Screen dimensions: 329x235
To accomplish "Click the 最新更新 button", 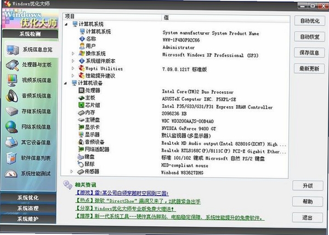I will [x=309, y=68].
